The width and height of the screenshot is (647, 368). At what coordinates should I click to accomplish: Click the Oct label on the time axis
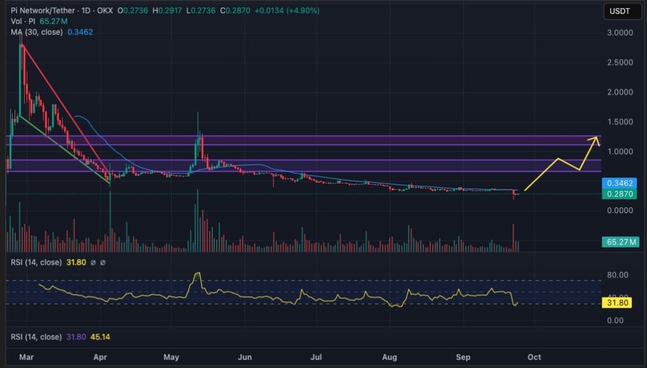tap(535, 357)
